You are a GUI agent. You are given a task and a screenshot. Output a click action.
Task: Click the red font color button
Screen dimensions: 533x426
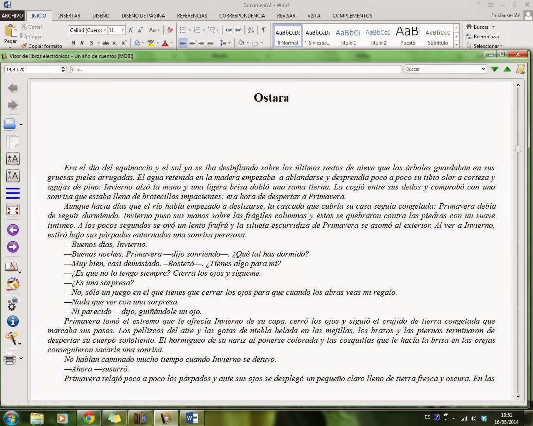pyautogui.click(x=165, y=43)
